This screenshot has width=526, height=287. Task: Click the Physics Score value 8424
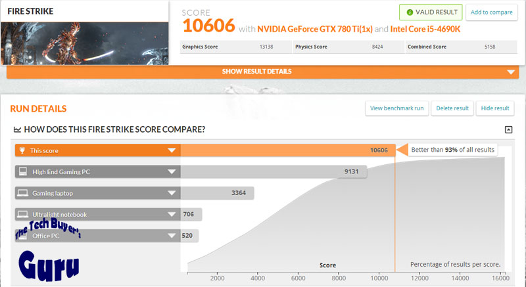point(377,47)
